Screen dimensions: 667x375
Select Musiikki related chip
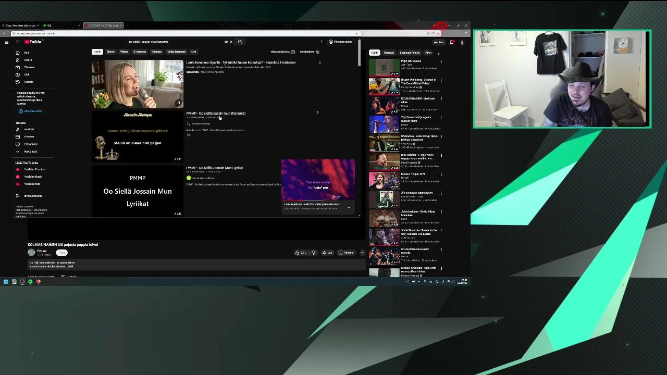click(x=389, y=53)
